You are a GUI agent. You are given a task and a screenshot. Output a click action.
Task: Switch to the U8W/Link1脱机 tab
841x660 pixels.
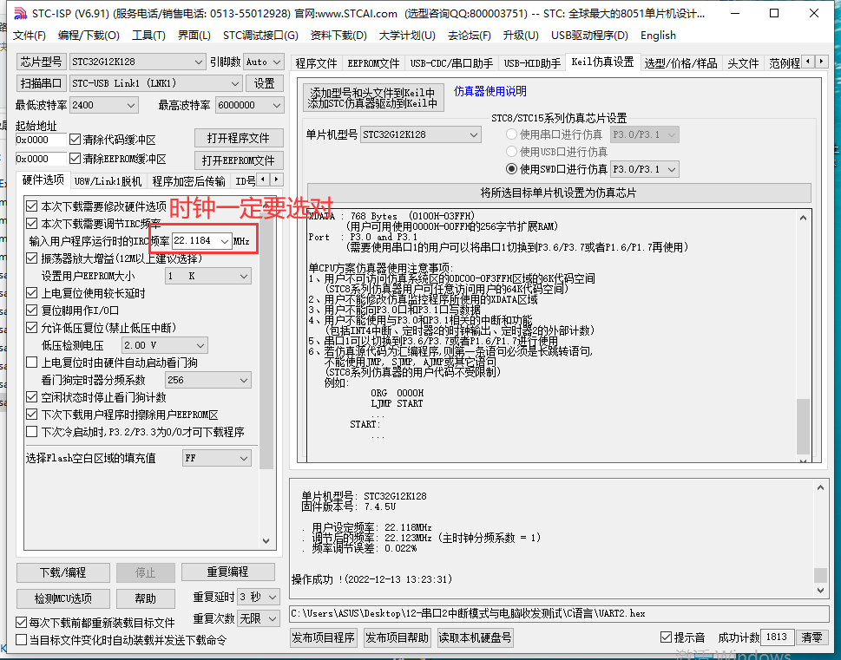108,181
